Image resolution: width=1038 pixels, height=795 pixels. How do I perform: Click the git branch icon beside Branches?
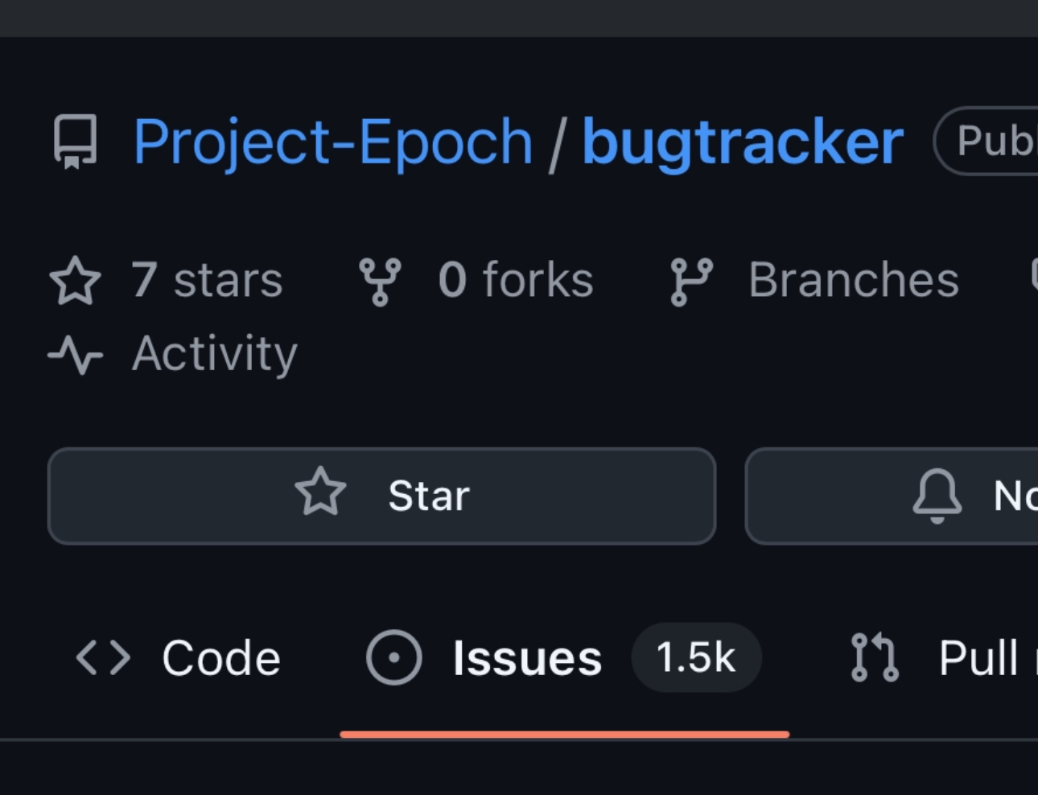click(690, 281)
